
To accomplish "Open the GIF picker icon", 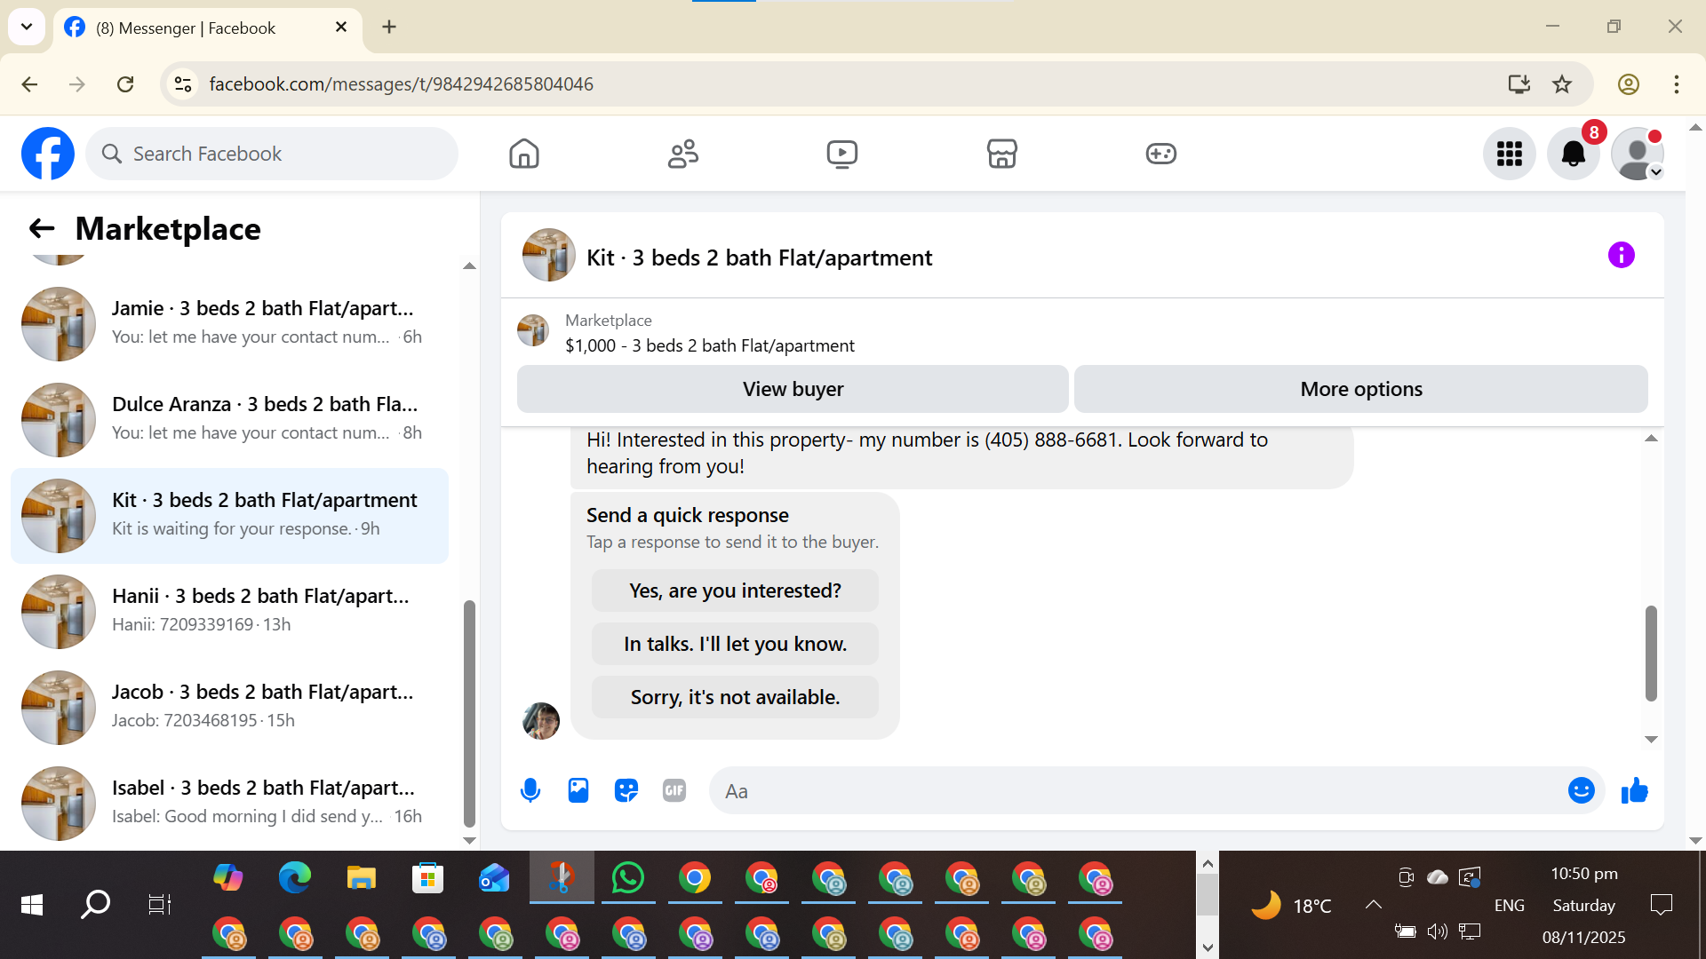I will click(x=674, y=790).
